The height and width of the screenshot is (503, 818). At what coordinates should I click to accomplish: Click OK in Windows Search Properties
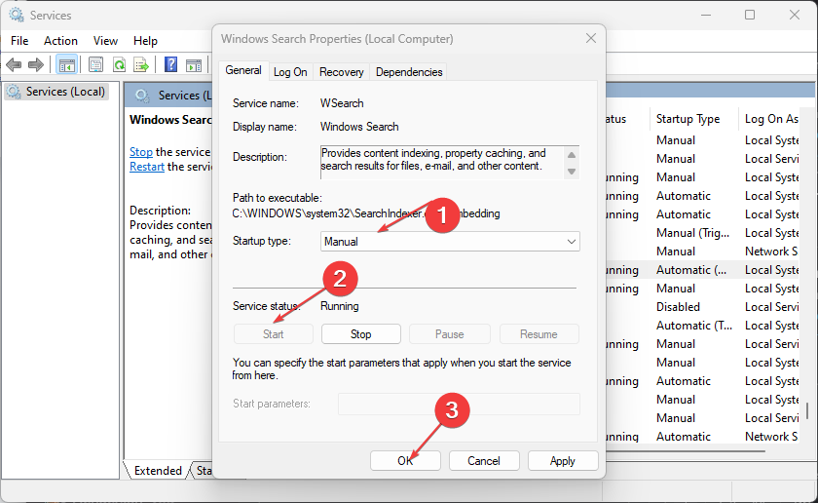click(x=405, y=461)
